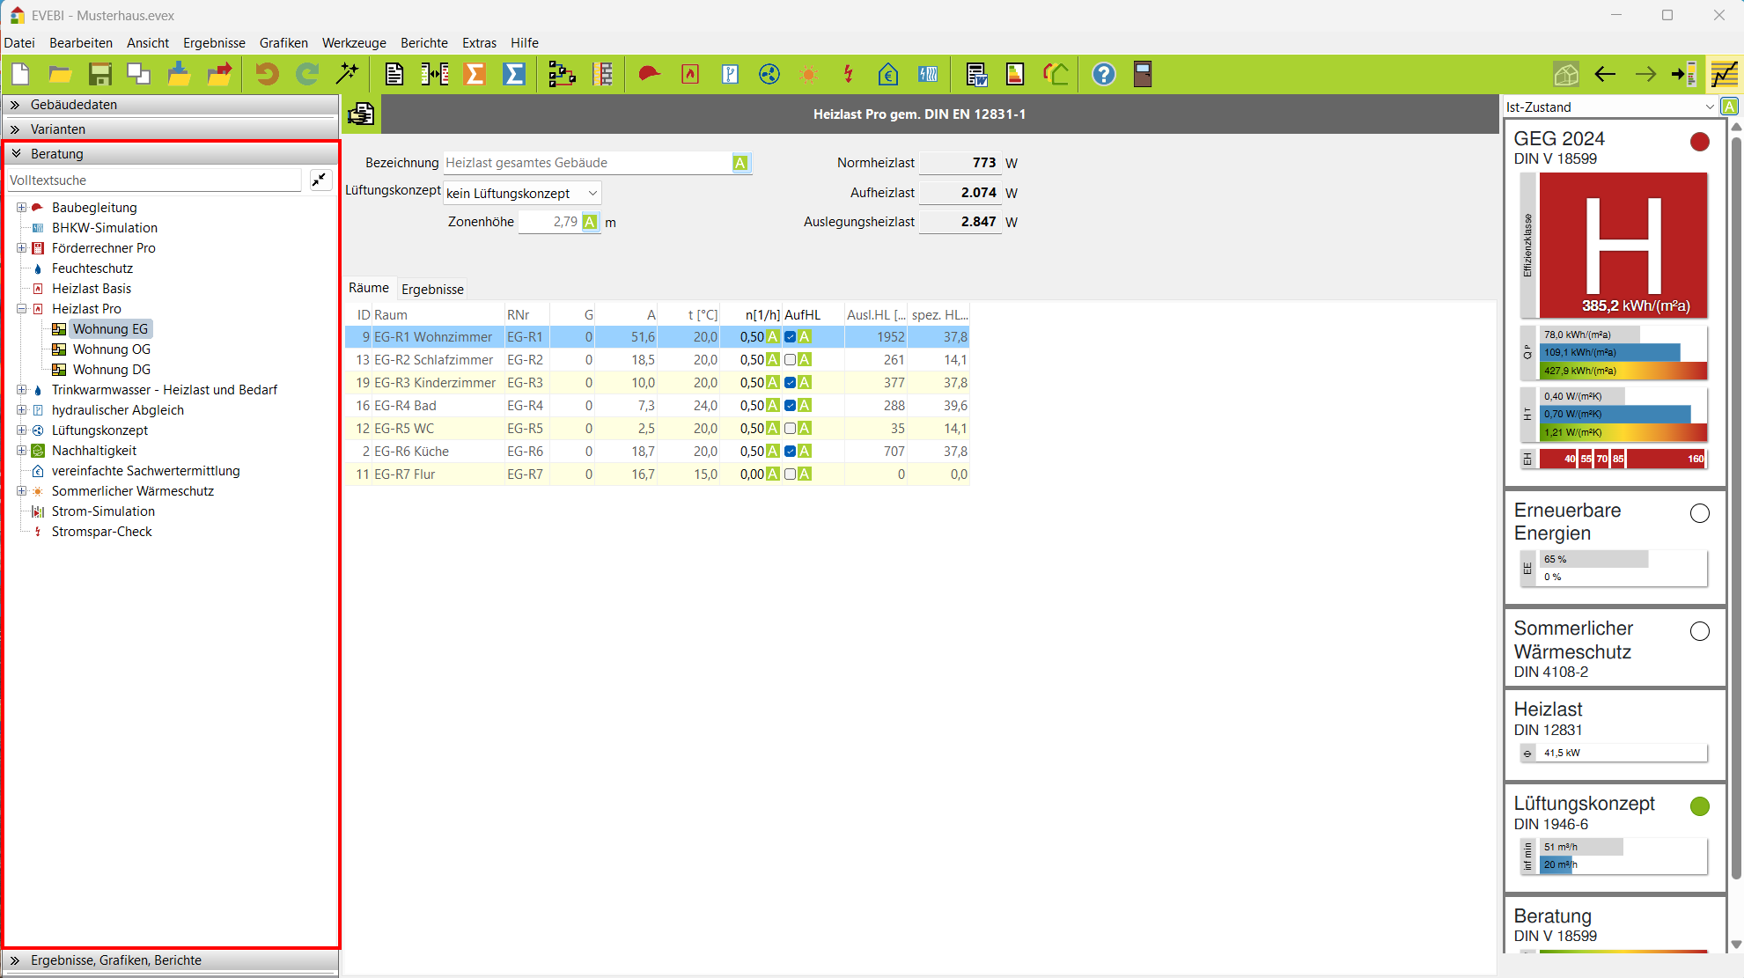Select Wohnung OG in the tree
This screenshot has height=978, width=1744.
point(111,349)
